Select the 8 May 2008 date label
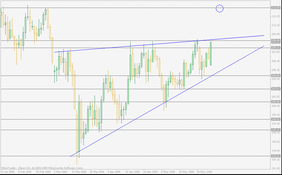This screenshot has height=175, width=282. pos(168,172)
